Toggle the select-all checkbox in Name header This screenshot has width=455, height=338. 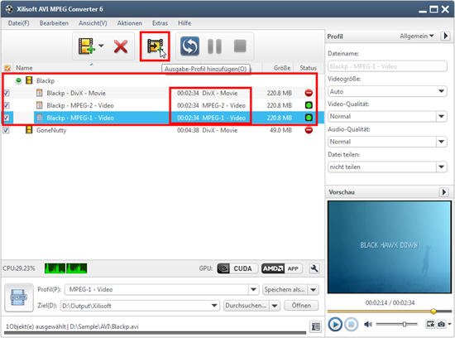7,68
